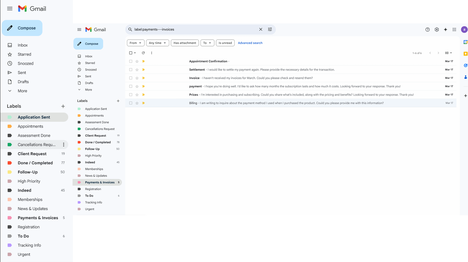Screen dimensions: 468x262
Task: Open Drafts in enlarged left sidebar
Action: click(x=23, y=82)
